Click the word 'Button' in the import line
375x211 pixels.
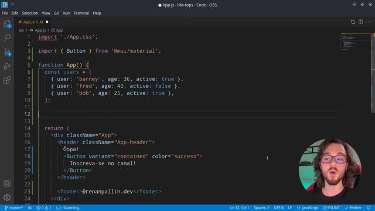point(76,51)
